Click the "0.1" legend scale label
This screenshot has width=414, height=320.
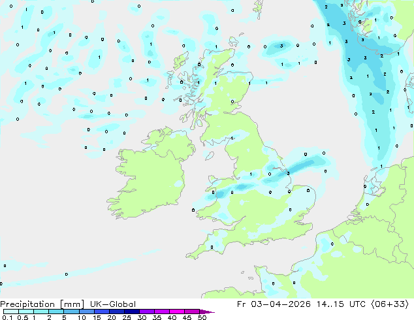(7, 317)
